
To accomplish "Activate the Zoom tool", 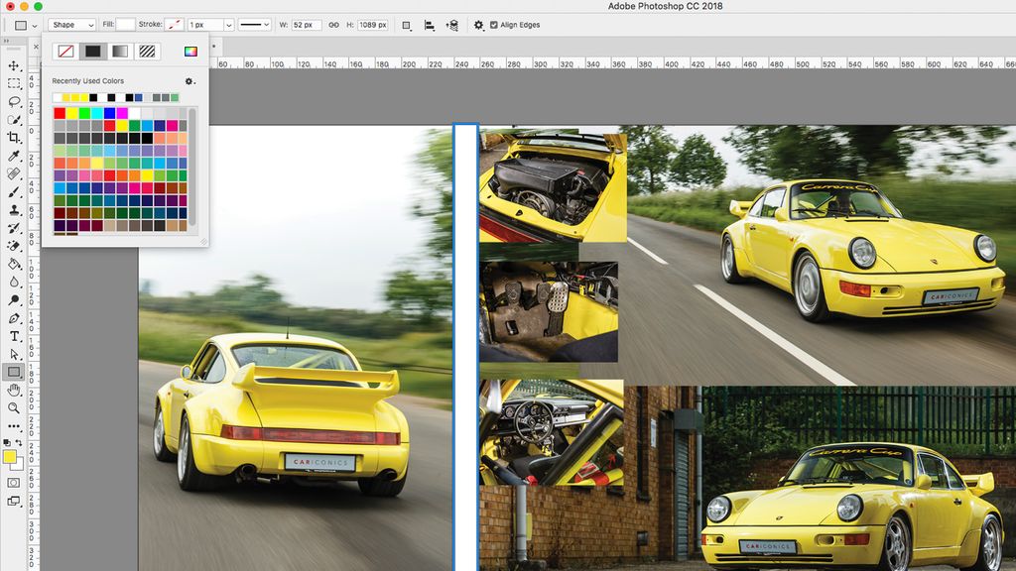I will pos(13,407).
